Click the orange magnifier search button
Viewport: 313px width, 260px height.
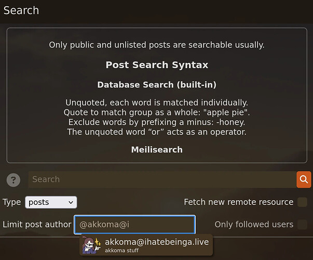(304, 179)
